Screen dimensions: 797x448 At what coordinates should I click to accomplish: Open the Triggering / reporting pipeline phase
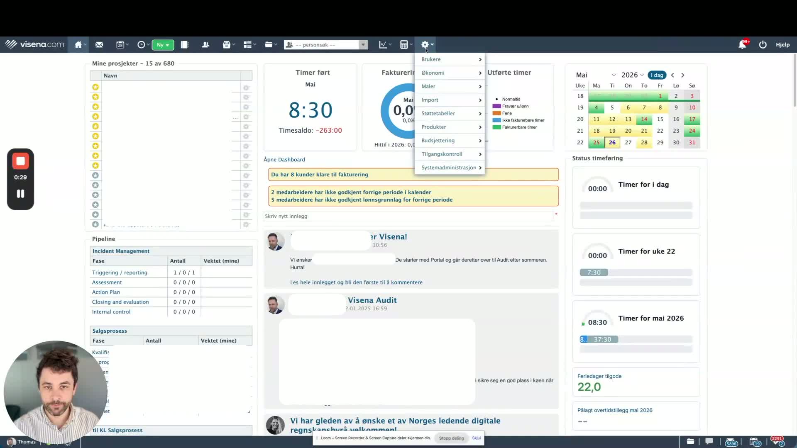120,273
